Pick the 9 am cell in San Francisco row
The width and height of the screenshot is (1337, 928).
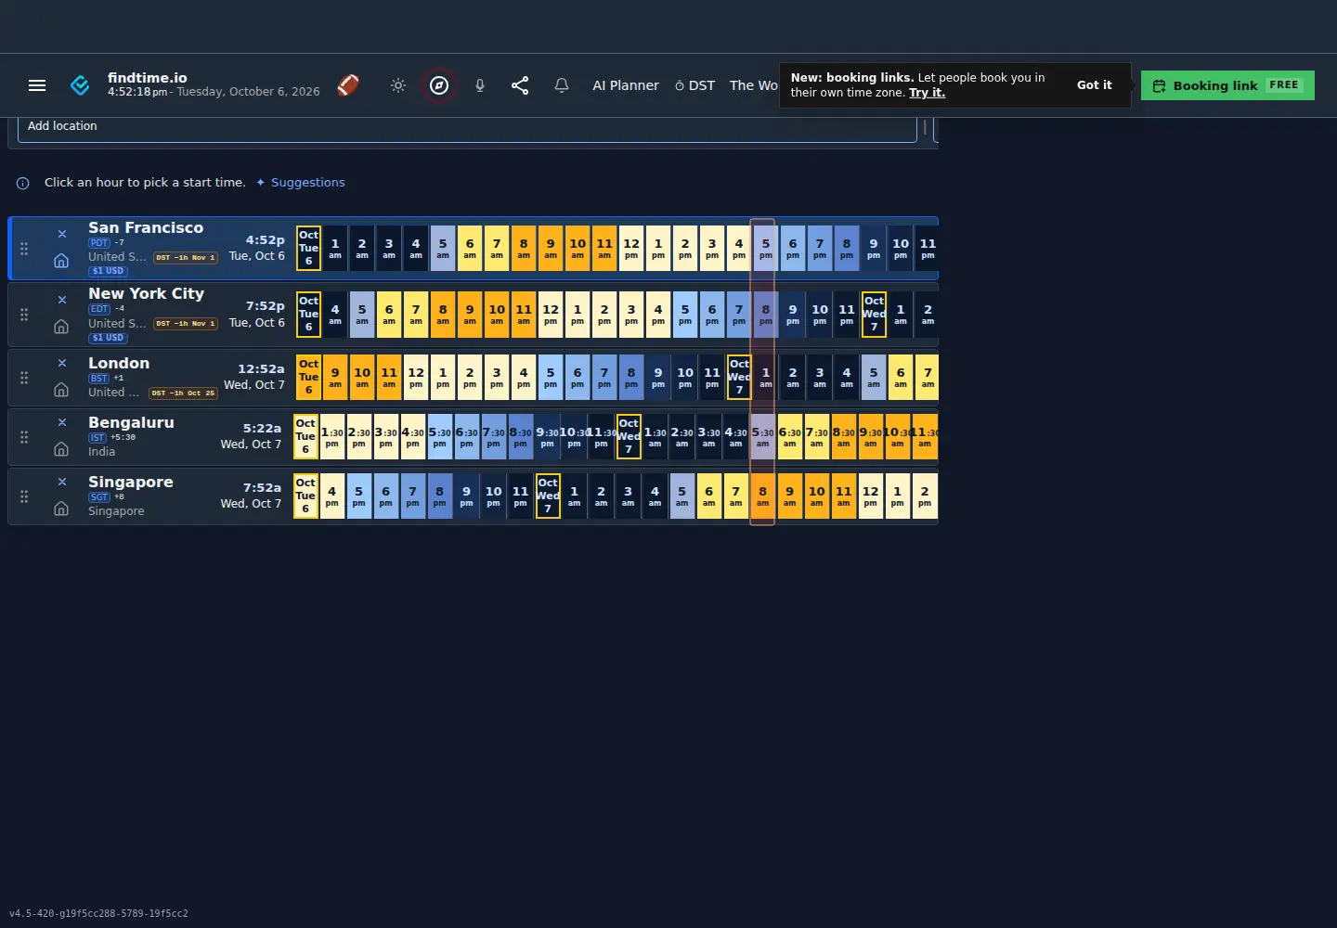(x=551, y=249)
